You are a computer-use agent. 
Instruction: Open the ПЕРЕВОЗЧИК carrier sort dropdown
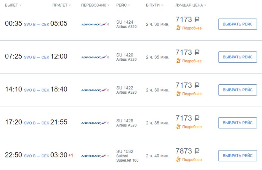(x=95, y=5)
